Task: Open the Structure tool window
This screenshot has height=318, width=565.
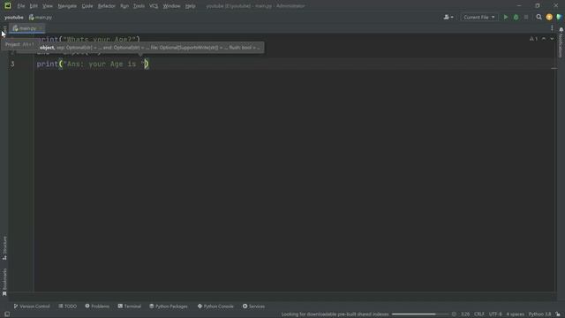Action: pos(4,247)
